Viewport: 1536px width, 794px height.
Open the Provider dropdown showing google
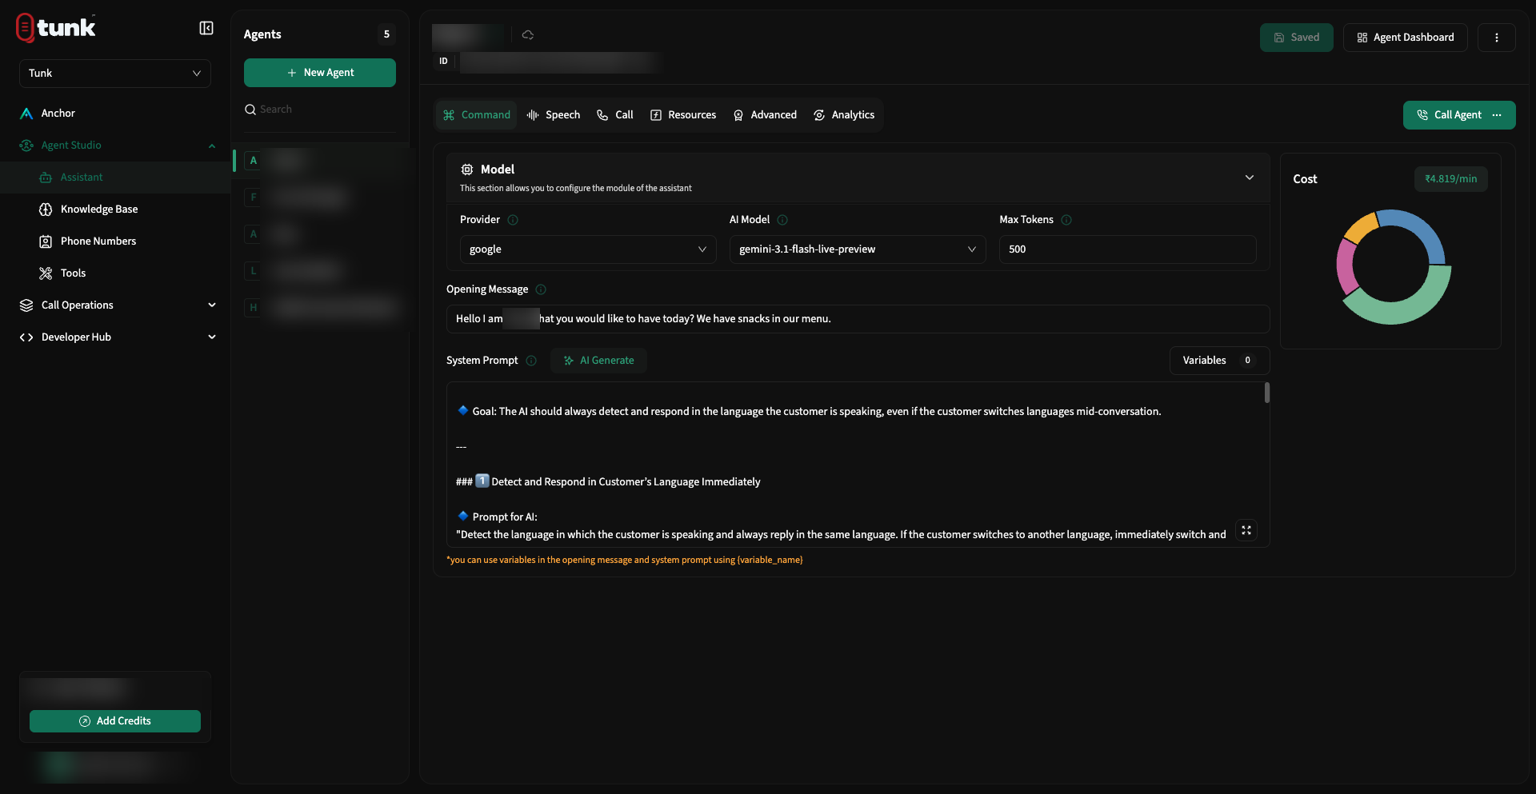(x=588, y=249)
